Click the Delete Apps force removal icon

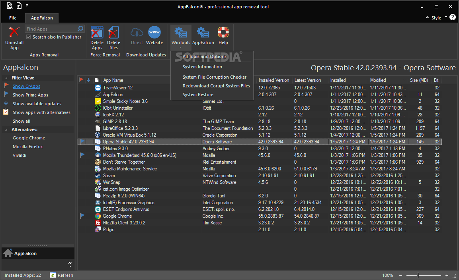[x=97, y=32]
